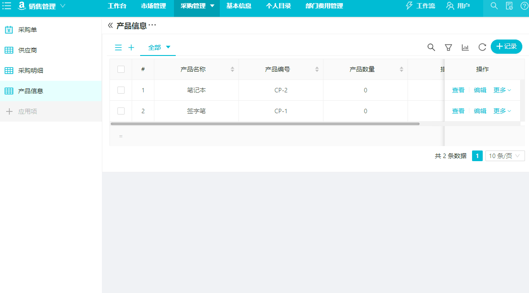The height and width of the screenshot is (293, 529).
Task: Click the plus icon to add a view
Action: (131, 47)
